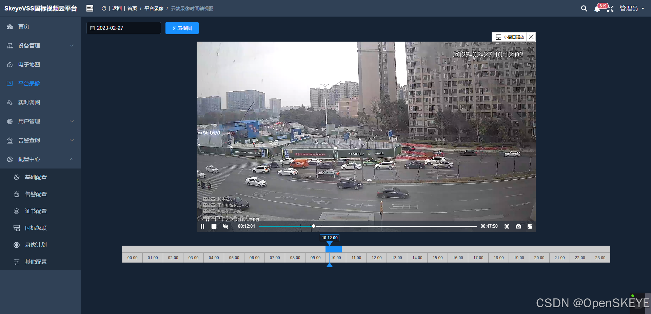Open search with the magnifier icon
Image resolution: width=651 pixels, height=314 pixels.
[x=584, y=8]
